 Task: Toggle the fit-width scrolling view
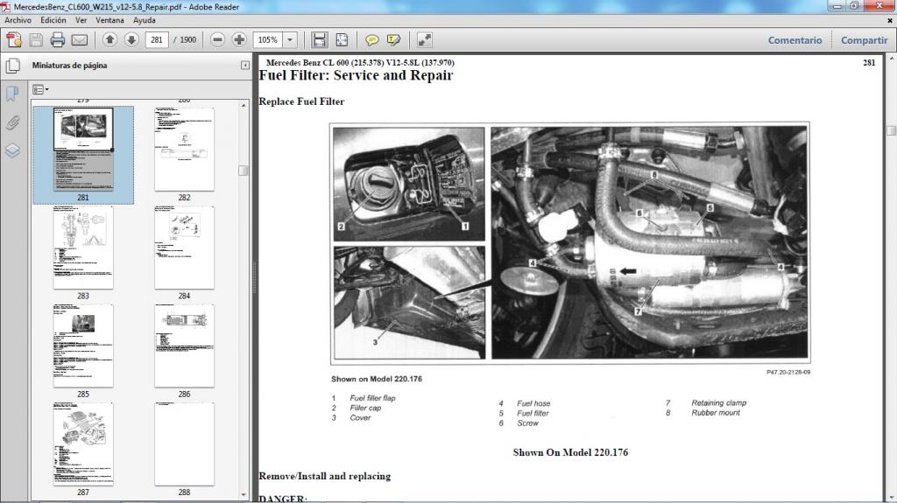point(320,39)
